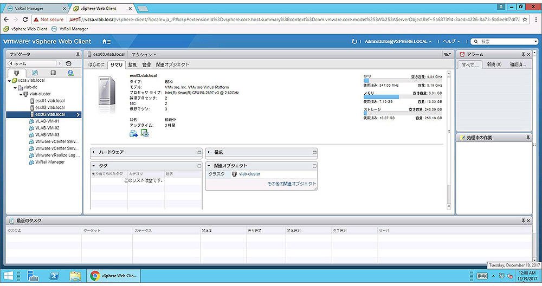This screenshot has height=286, width=542.
Task: Launch PowerShell from taskbar
Action: (54, 276)
